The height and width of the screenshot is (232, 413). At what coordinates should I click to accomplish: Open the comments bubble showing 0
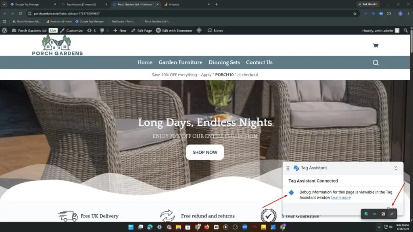click(x=104, y=31)
